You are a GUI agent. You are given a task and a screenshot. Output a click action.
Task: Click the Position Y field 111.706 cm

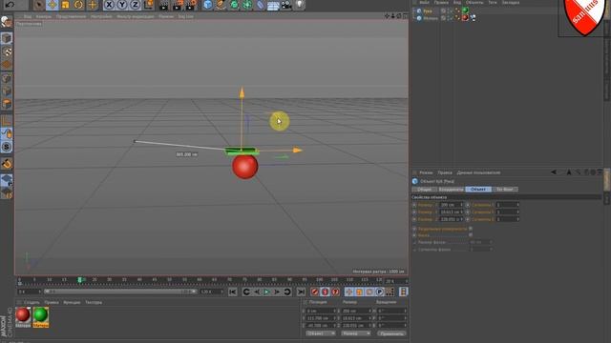[321, 318]
